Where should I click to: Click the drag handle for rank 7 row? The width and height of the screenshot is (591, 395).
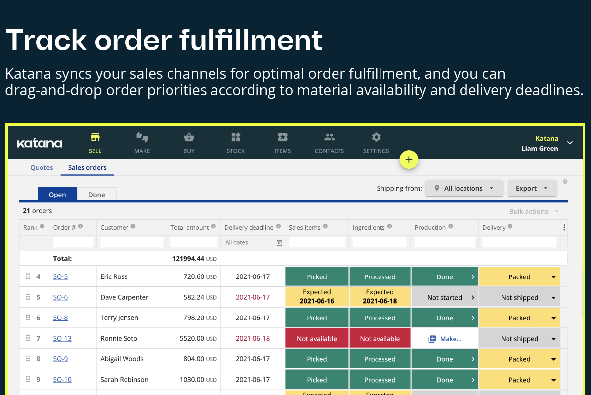click(x=28, y=338)
